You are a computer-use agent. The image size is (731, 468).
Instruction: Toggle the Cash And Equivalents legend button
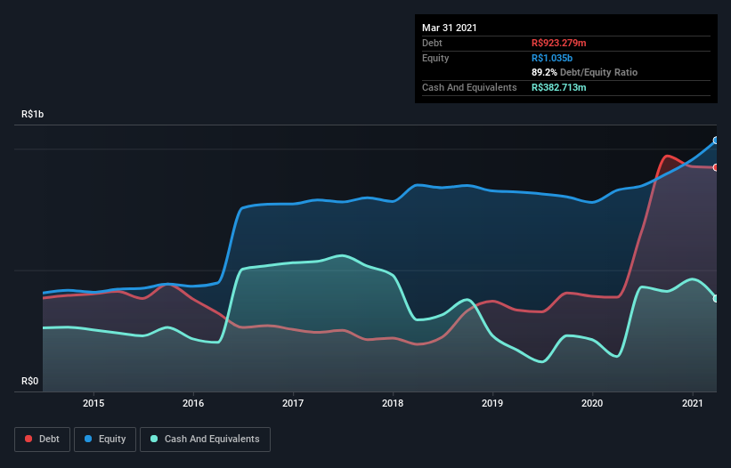pos(205,440)
